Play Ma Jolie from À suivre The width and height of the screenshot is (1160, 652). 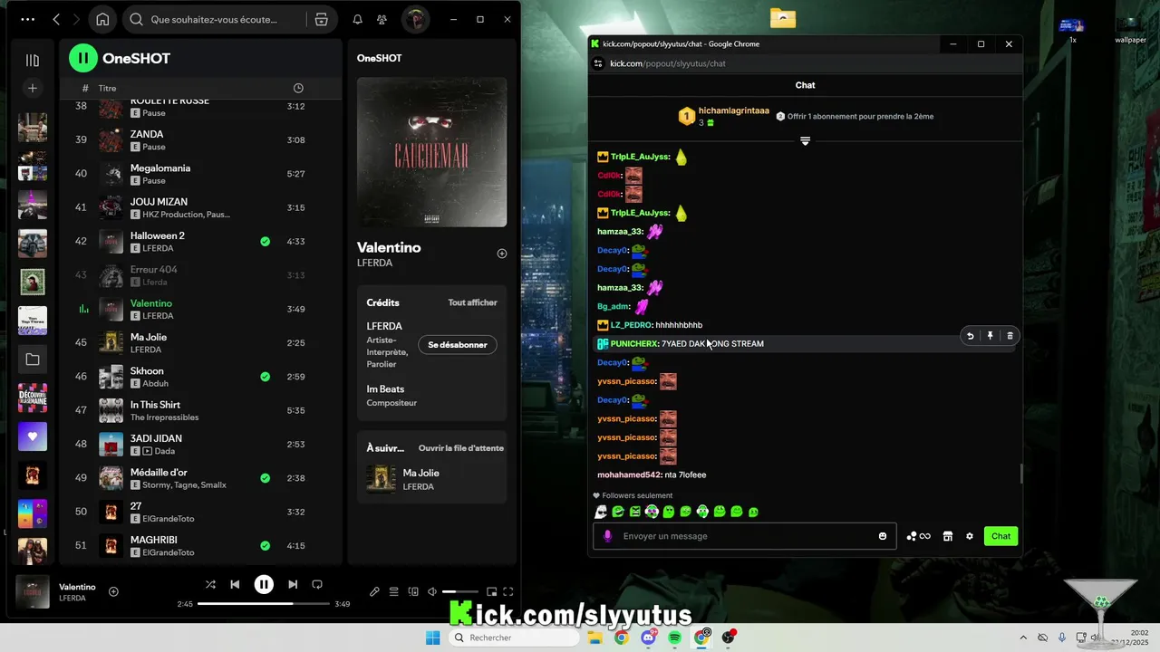click(x=431, y=479)
